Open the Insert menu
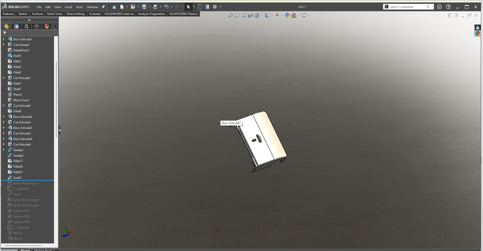The width and height of the screenshot is (483, 251). click(x=68, y=7)
